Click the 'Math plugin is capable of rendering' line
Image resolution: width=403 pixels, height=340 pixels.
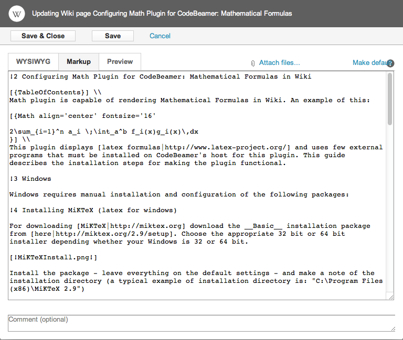point(189,101)
